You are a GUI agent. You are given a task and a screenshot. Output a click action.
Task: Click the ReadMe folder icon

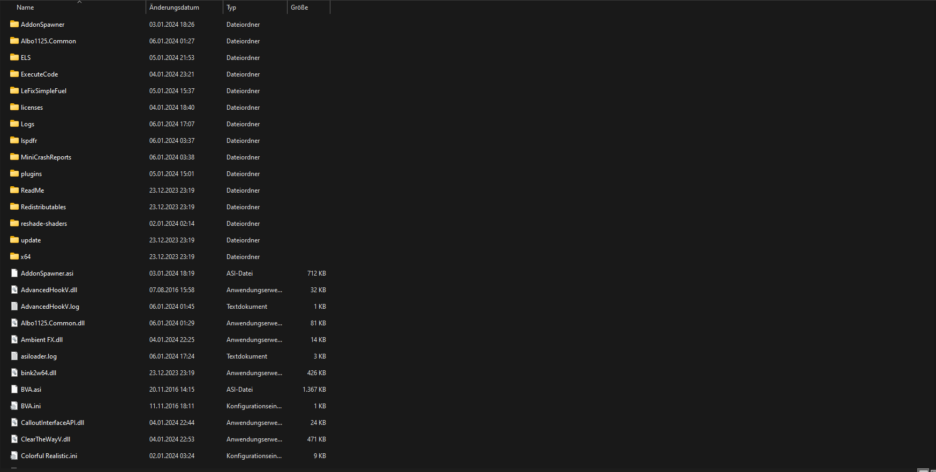coord(14,190)
